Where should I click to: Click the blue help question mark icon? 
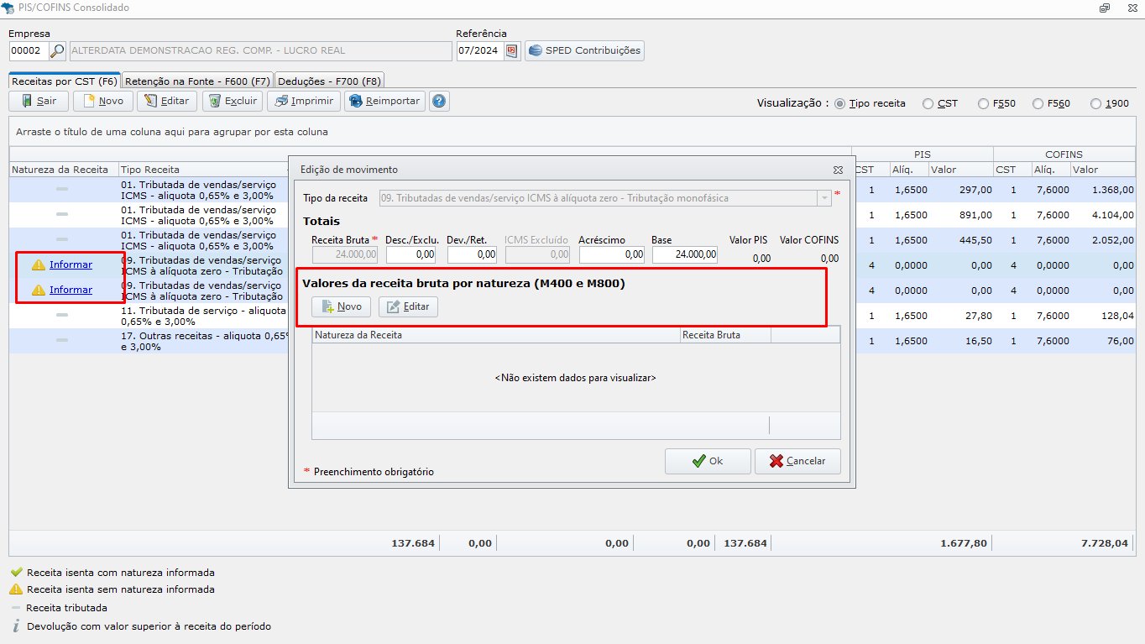coord(439,102)
